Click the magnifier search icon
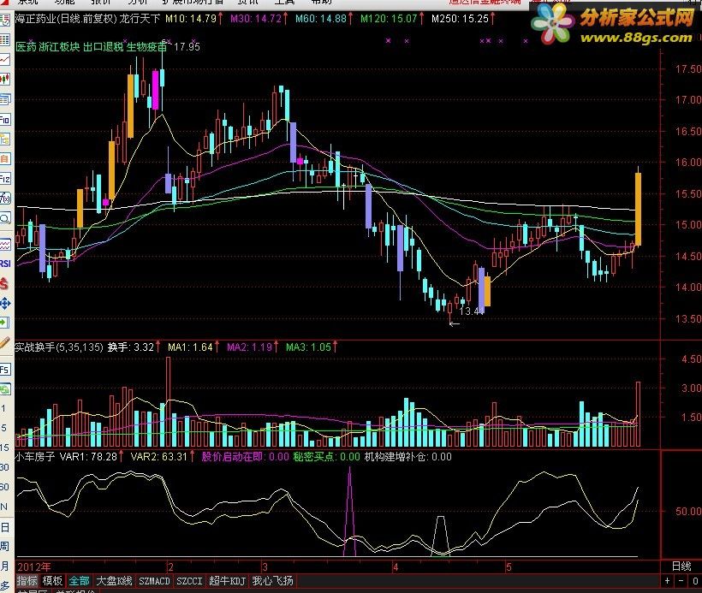The image size is (702, 593). tap(4, 218)
